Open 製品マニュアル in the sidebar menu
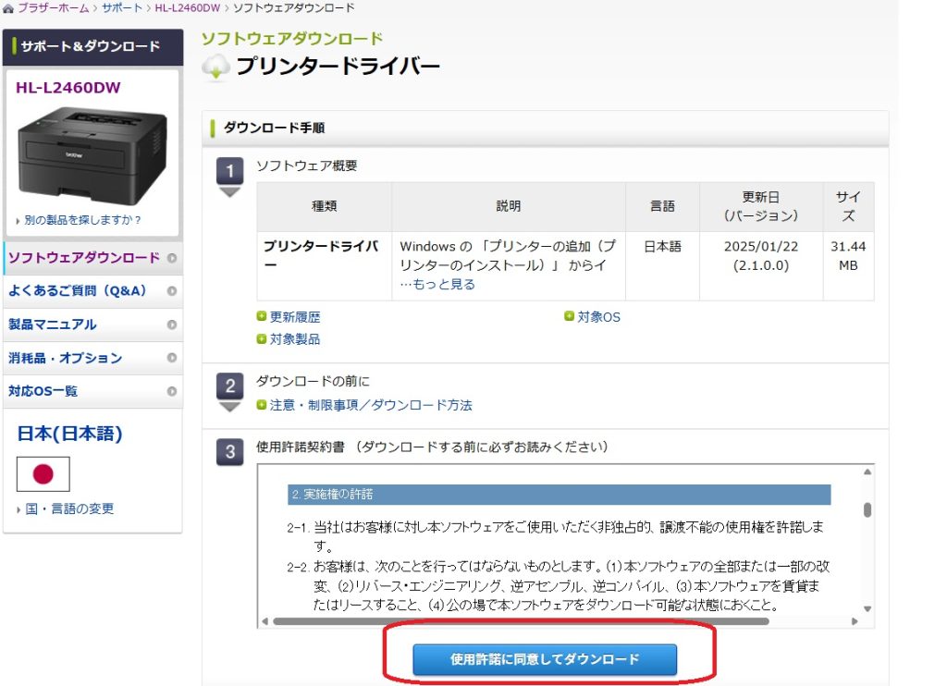 pyautogui.click(x=53, y=325)
